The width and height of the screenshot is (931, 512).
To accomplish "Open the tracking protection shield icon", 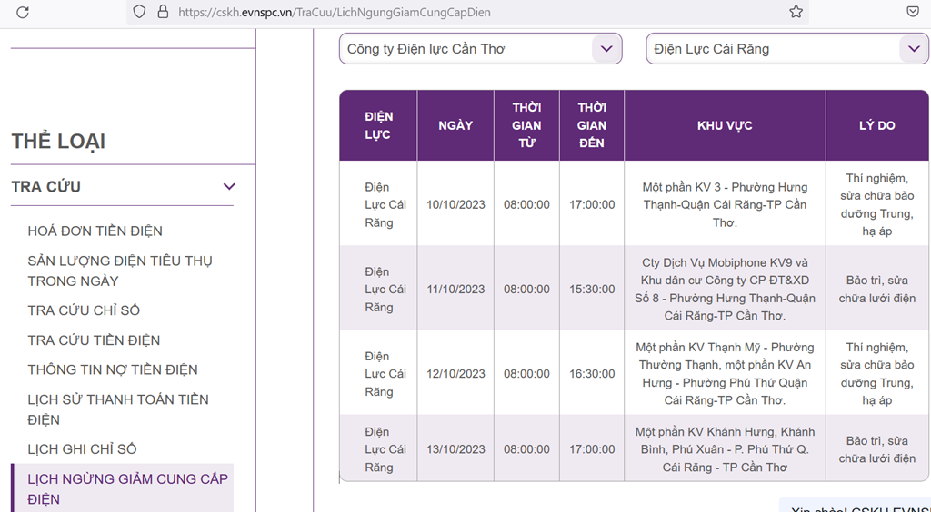I will 139,12.
